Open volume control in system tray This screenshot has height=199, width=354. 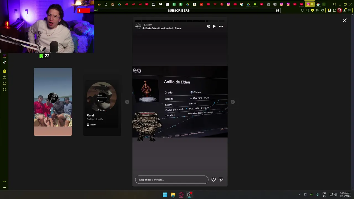tap(336, 195)
